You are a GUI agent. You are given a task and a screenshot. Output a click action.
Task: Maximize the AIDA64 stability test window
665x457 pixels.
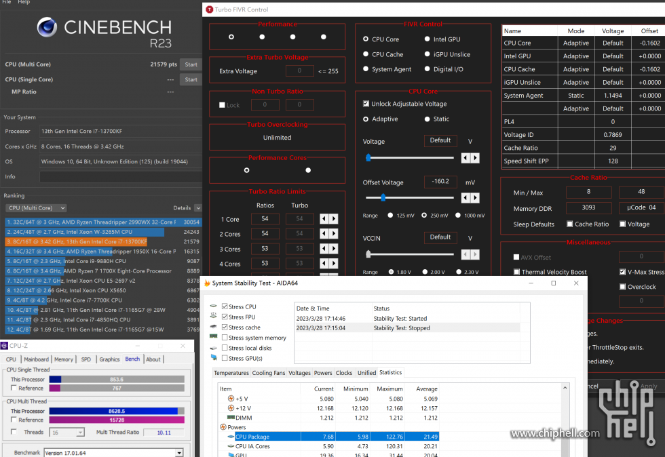point(554,283)
